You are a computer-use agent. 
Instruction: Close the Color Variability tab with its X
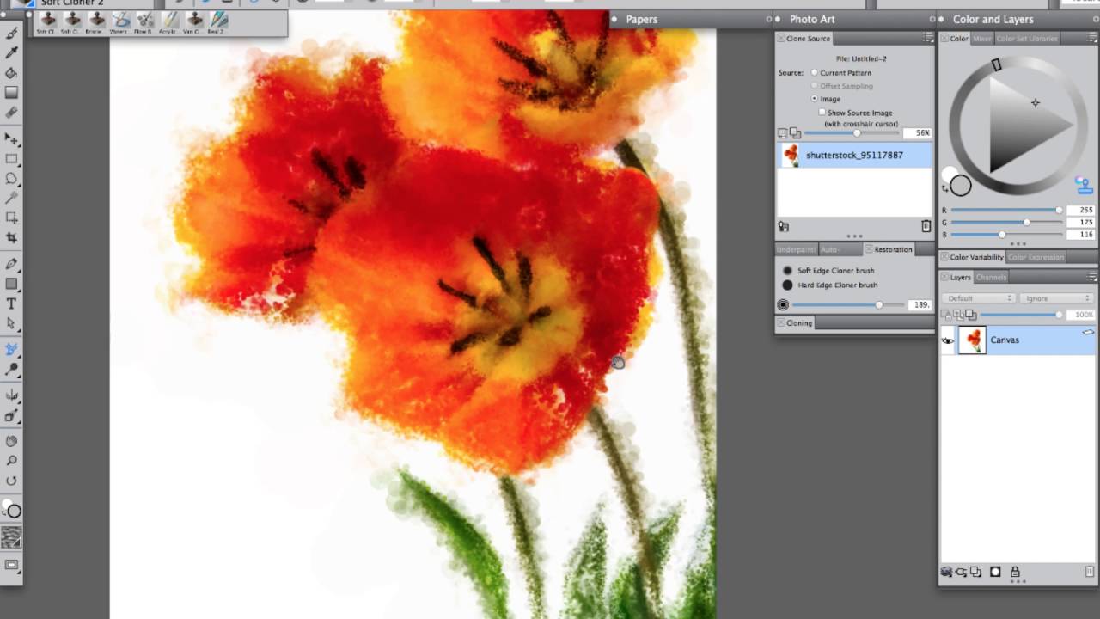pyautogui.click(x=944, y=257)
